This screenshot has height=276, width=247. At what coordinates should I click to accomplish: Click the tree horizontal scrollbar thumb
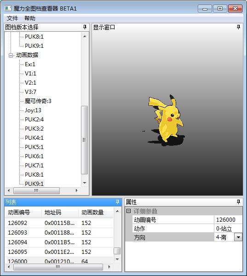pos(36,190)
